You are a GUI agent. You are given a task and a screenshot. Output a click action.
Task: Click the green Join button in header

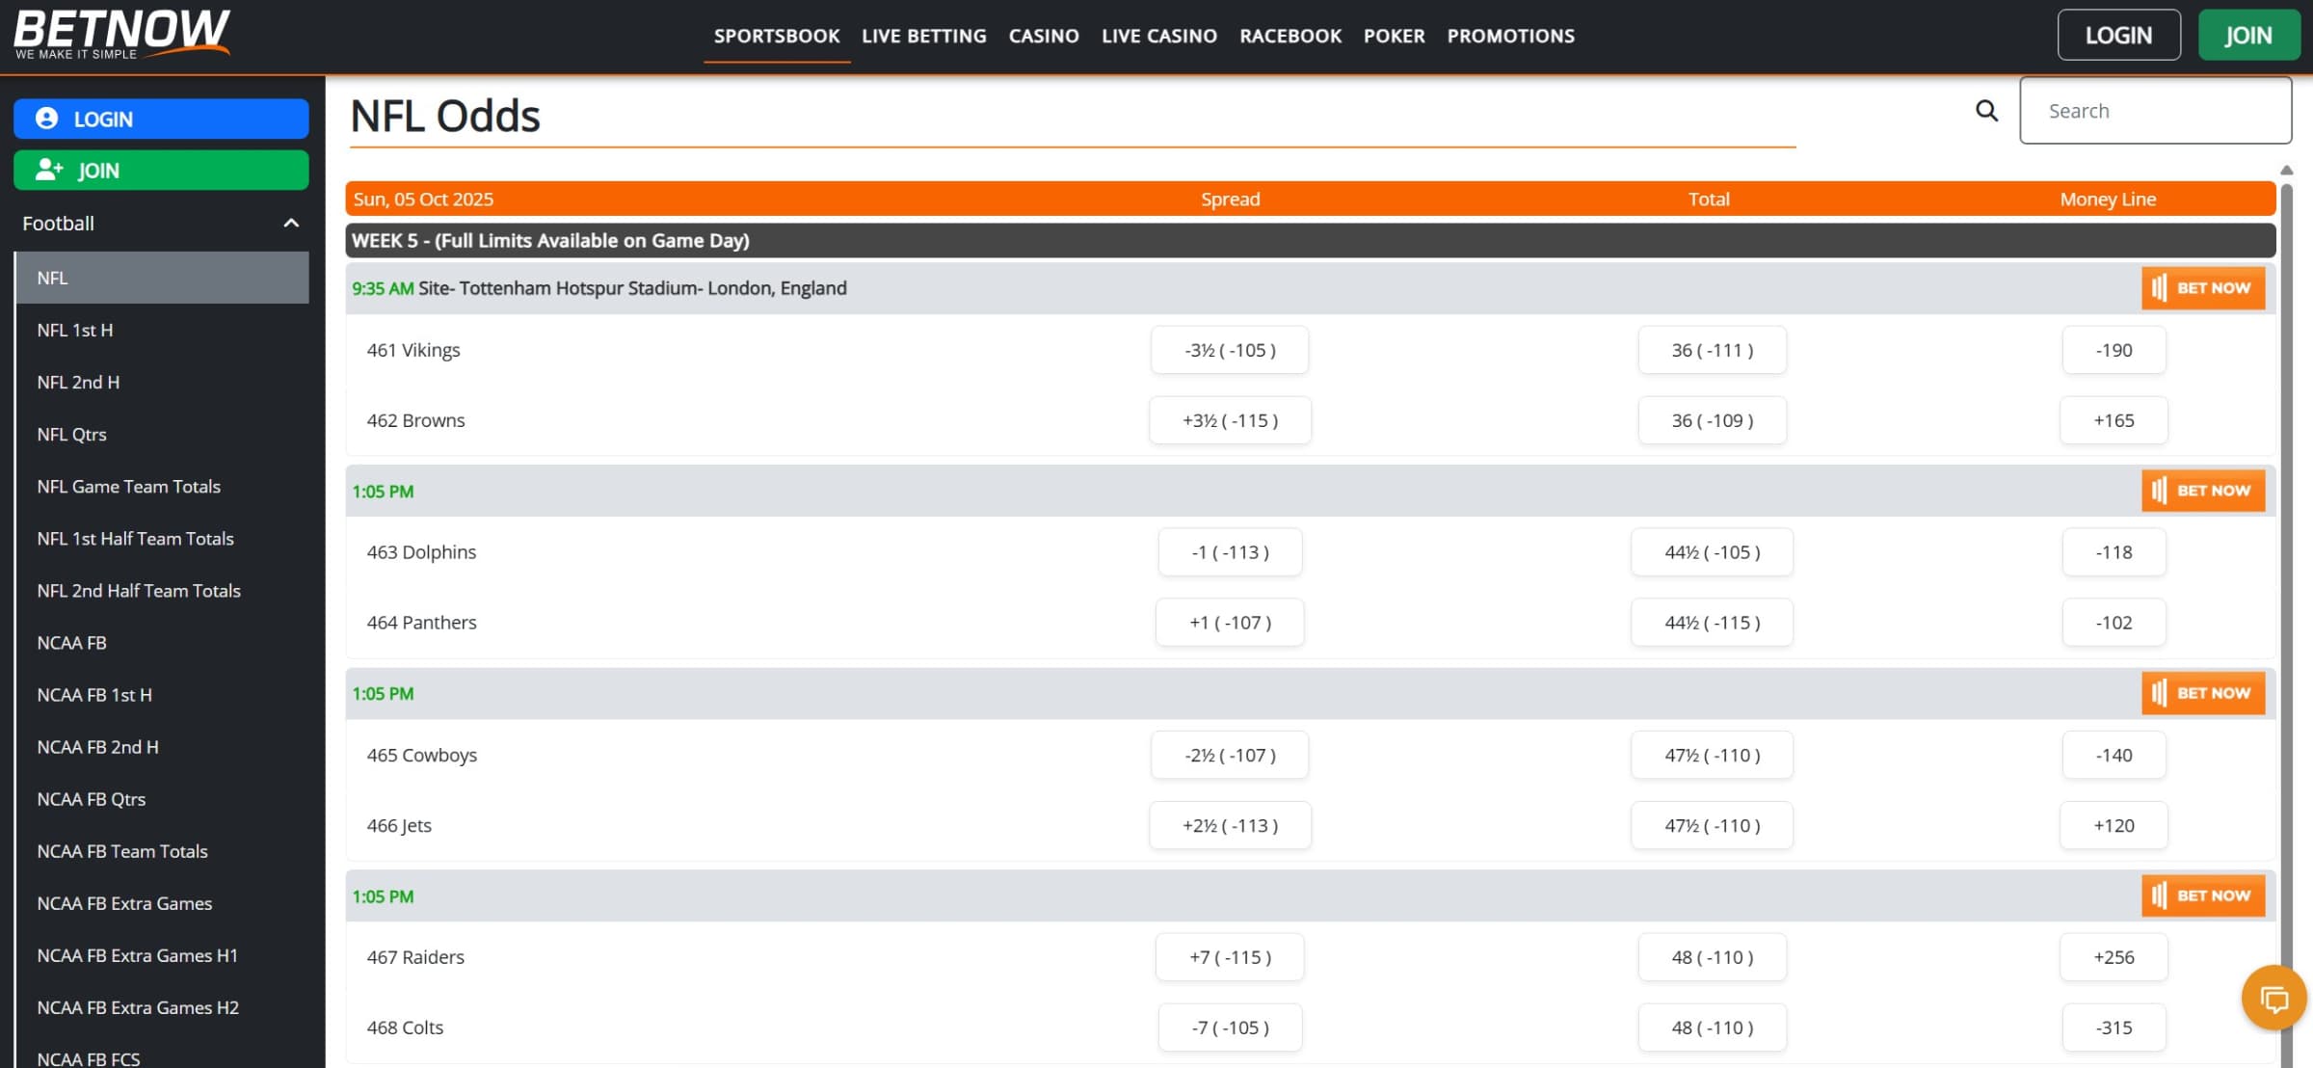click(2247, 36)
